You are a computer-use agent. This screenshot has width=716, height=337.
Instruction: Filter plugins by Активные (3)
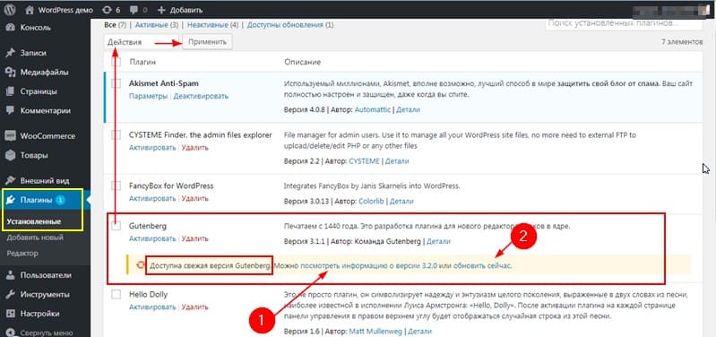click(157, 25)
